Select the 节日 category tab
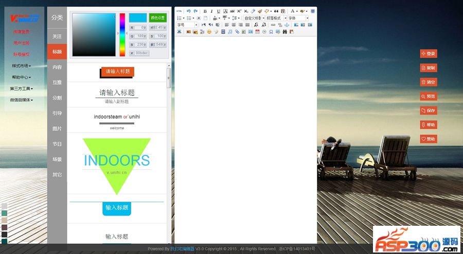Image resolution: width=463 pixels, height=254 pixels. [x=57, y=144]
